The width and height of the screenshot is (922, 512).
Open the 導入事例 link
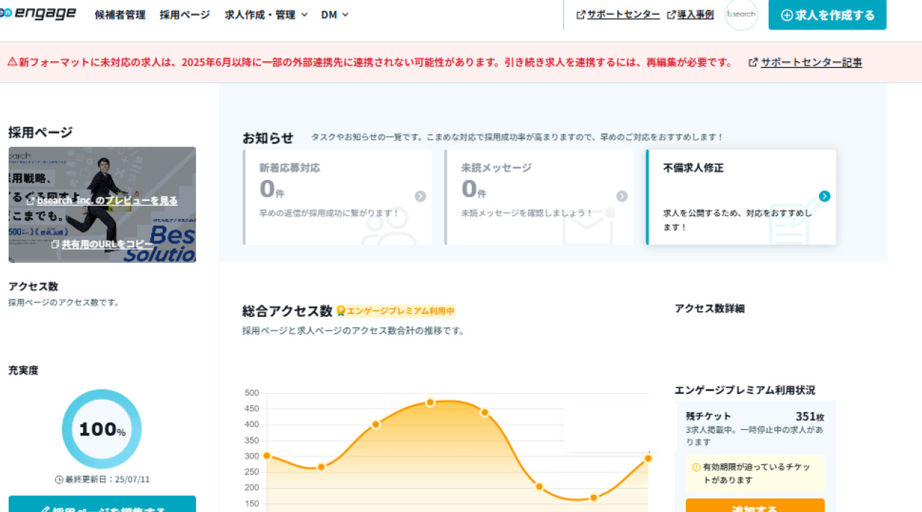(x=695, y=14)
